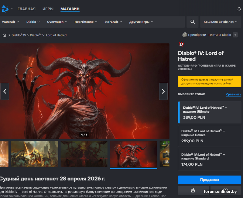This screenshot has height=198, width=243.
Task: Open the shop search magnifier
Action: pos(193,22)
